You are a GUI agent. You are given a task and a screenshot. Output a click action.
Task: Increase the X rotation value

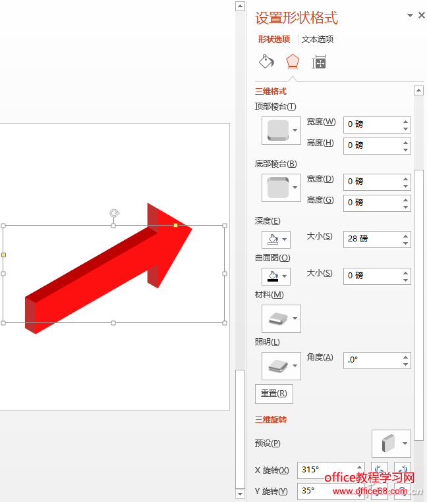point(359,466)
